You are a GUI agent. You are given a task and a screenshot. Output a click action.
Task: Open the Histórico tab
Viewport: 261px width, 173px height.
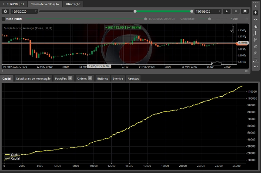pos(103,78)
